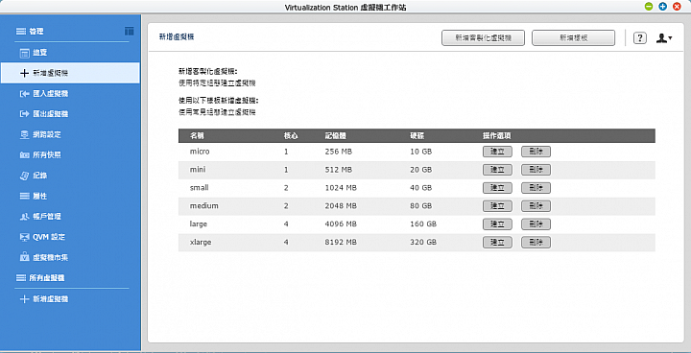Viewport: 691px width, 353px height.
Task: Select the micro template name
Action: [200, 152]
